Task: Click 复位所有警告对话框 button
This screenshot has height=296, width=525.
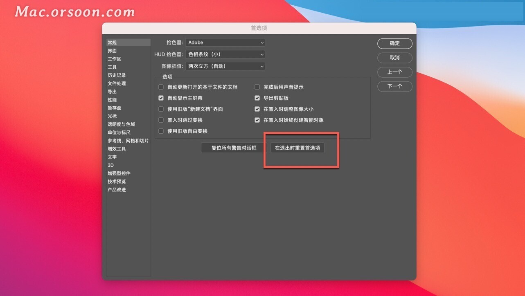Action: [x=234, y=148]
